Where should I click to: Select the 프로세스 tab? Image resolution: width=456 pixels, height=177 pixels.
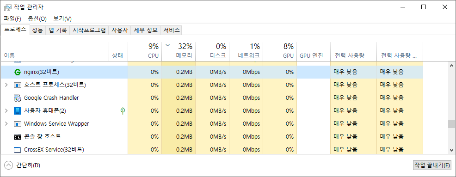[15, 30]
